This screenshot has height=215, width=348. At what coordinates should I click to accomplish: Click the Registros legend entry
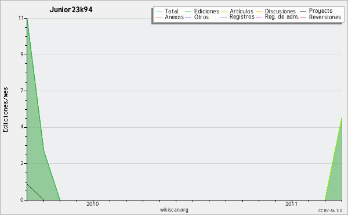coord(237,17)
